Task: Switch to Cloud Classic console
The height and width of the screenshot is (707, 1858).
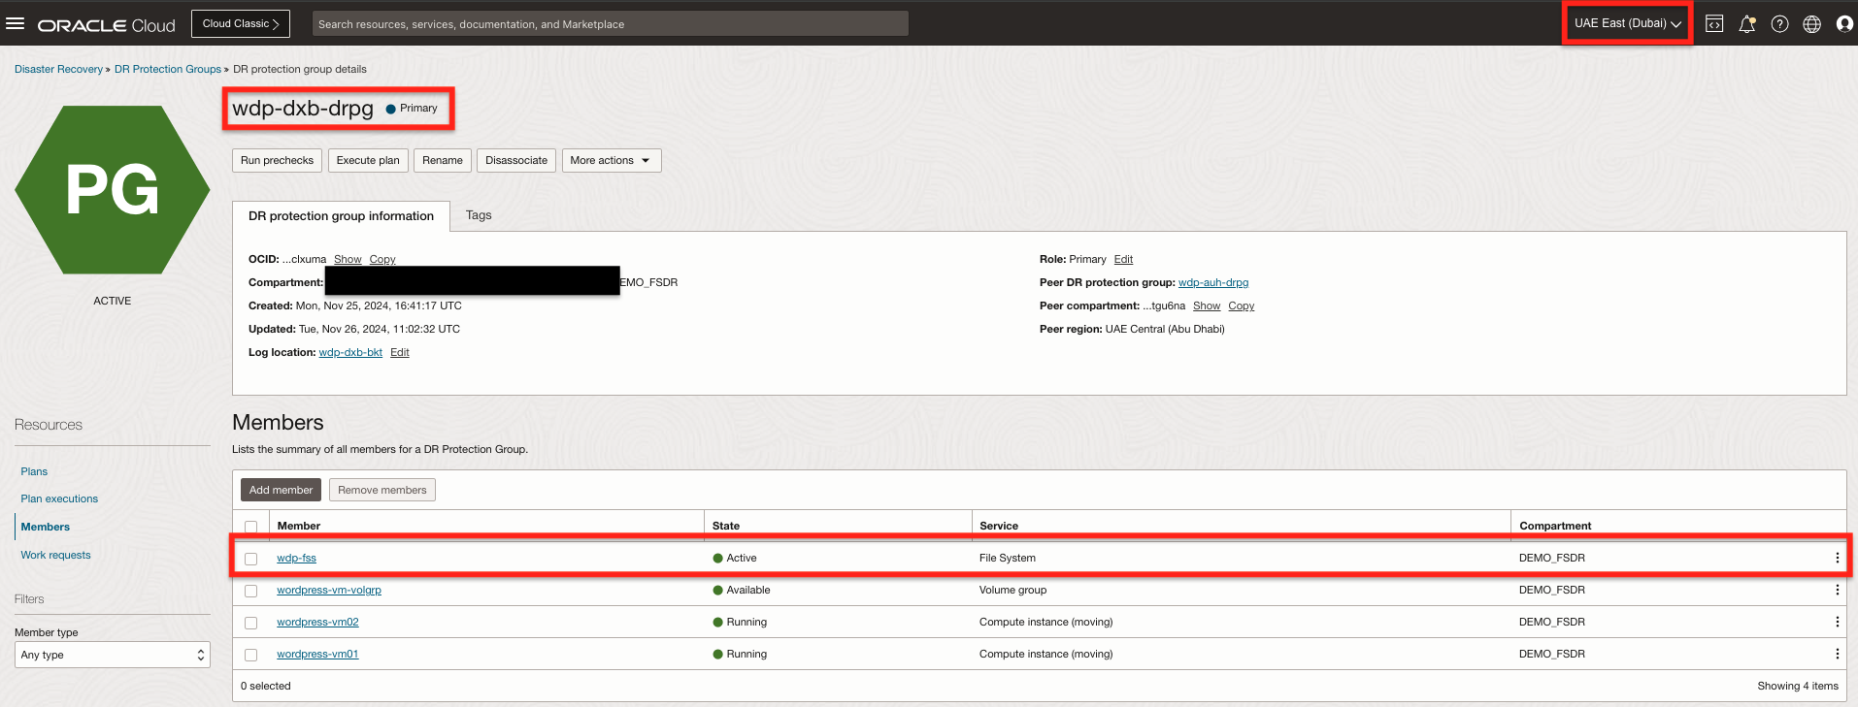Action: [x=240, y=23]
